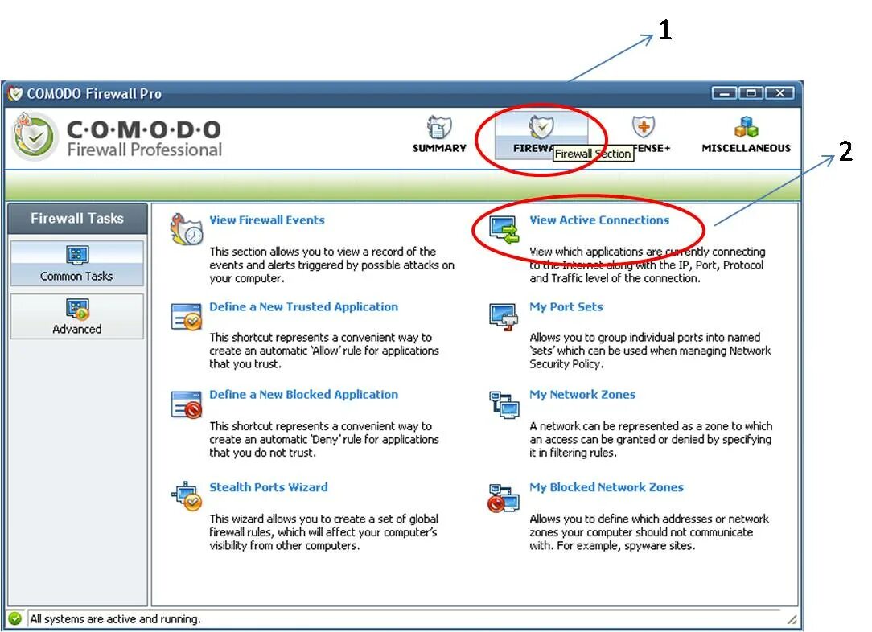The image size is (872, 632).
Task: Open My Blocked Network Zones link
Action: [607, 487]
